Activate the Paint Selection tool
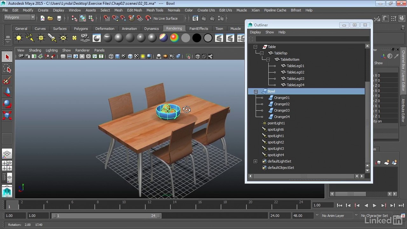This screenshot has height=229, width=407. (7, 80)
